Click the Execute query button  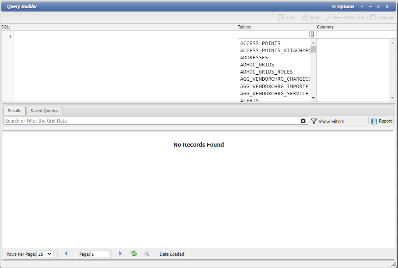click(x=382, y=17)
